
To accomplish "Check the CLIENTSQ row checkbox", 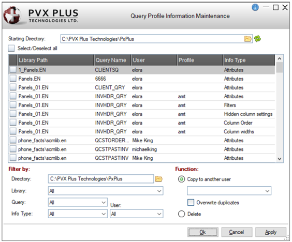I will click(x=13, y=70).
